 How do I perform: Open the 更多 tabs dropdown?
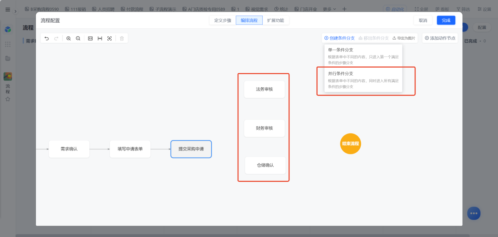330,9
